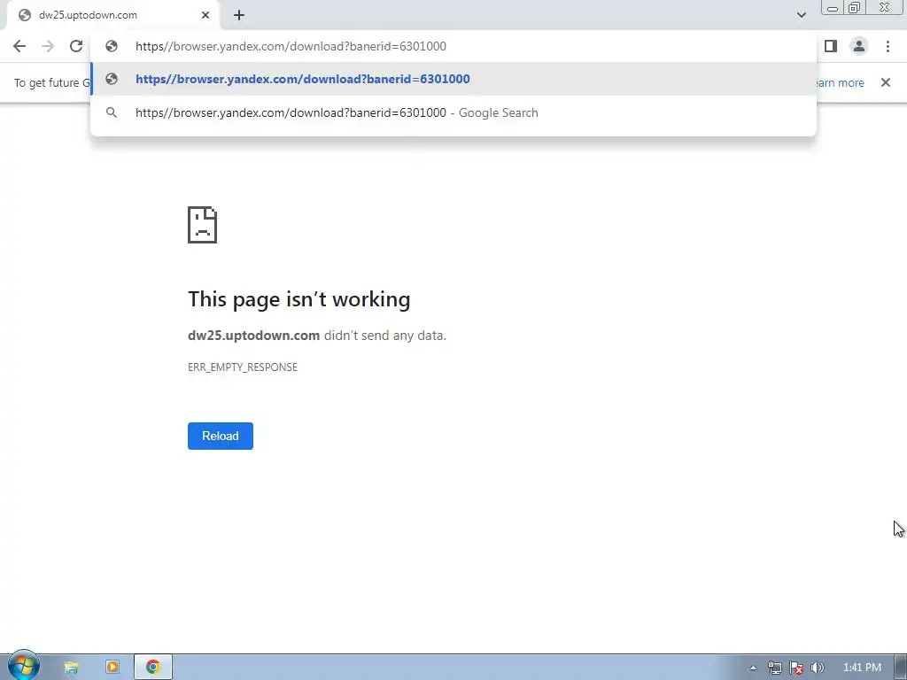The image size is (907, 680).
Task: Open the tab search chevron
Action: (x=801, y=15)
